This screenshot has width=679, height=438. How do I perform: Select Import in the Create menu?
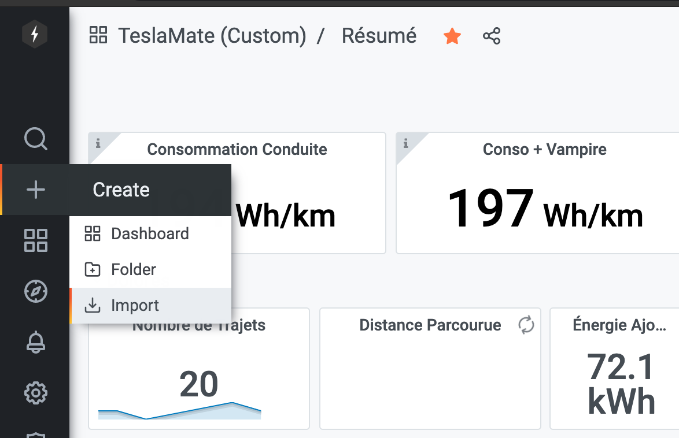[150, 306]
